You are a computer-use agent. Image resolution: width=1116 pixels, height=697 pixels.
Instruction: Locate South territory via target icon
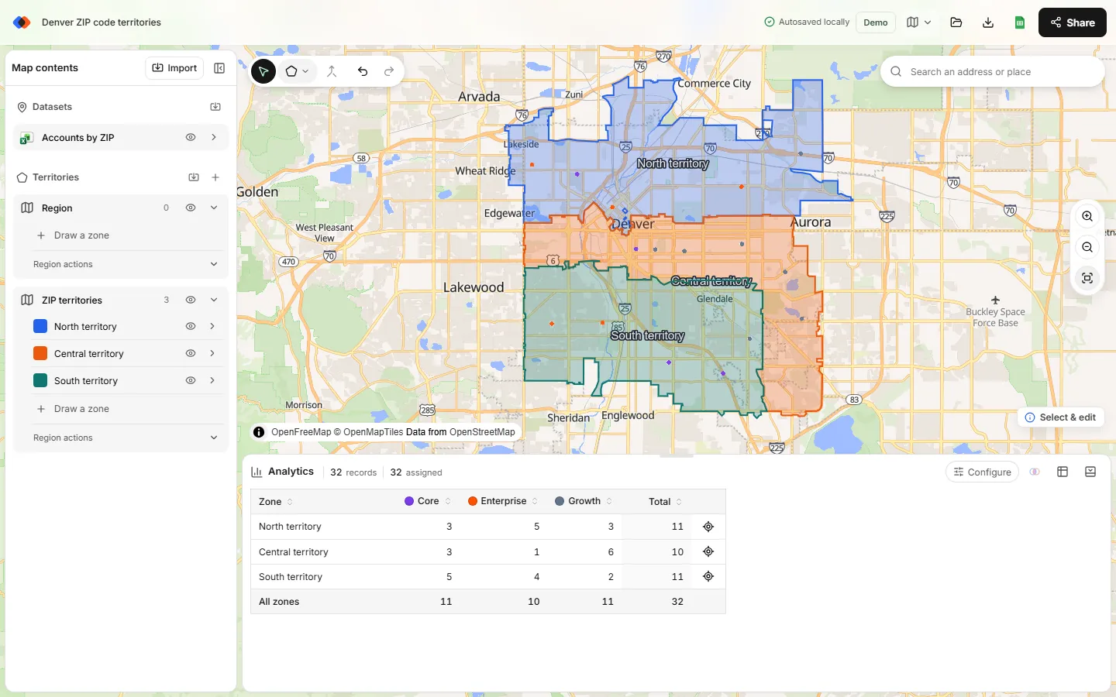click(x=708, y=576)
